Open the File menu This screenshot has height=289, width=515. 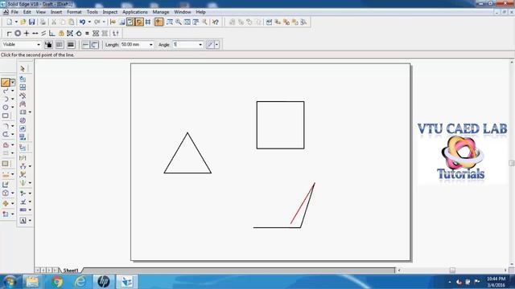pyautogui.click(x=14, y=12)
